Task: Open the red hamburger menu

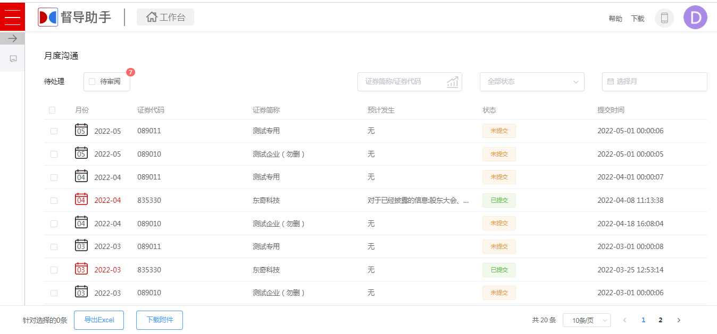Action: pyautogui.click(x=12, y=17)
